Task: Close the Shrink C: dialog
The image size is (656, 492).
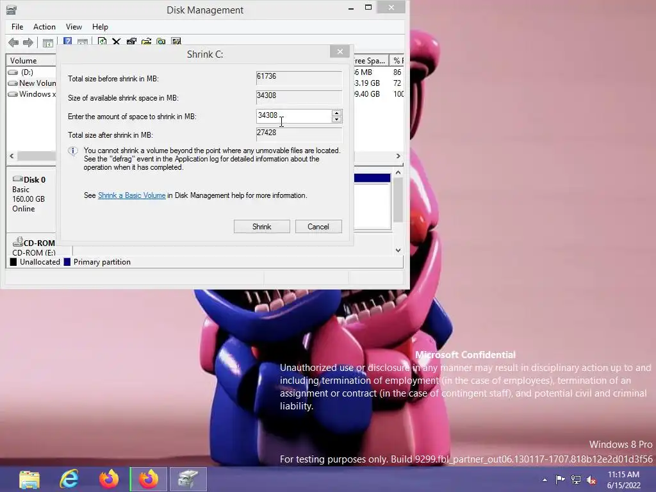Action: (x=340, y=51)
